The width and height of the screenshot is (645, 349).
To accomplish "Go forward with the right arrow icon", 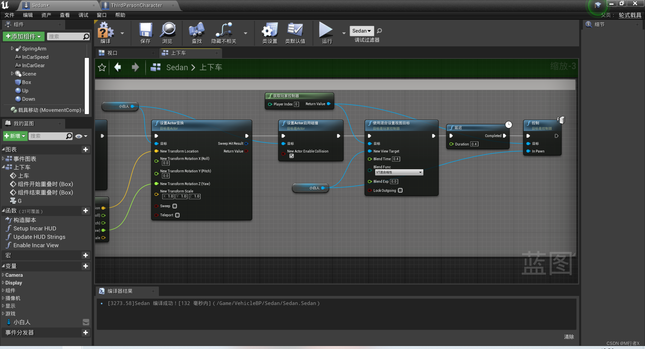I will tap(135, 67).
